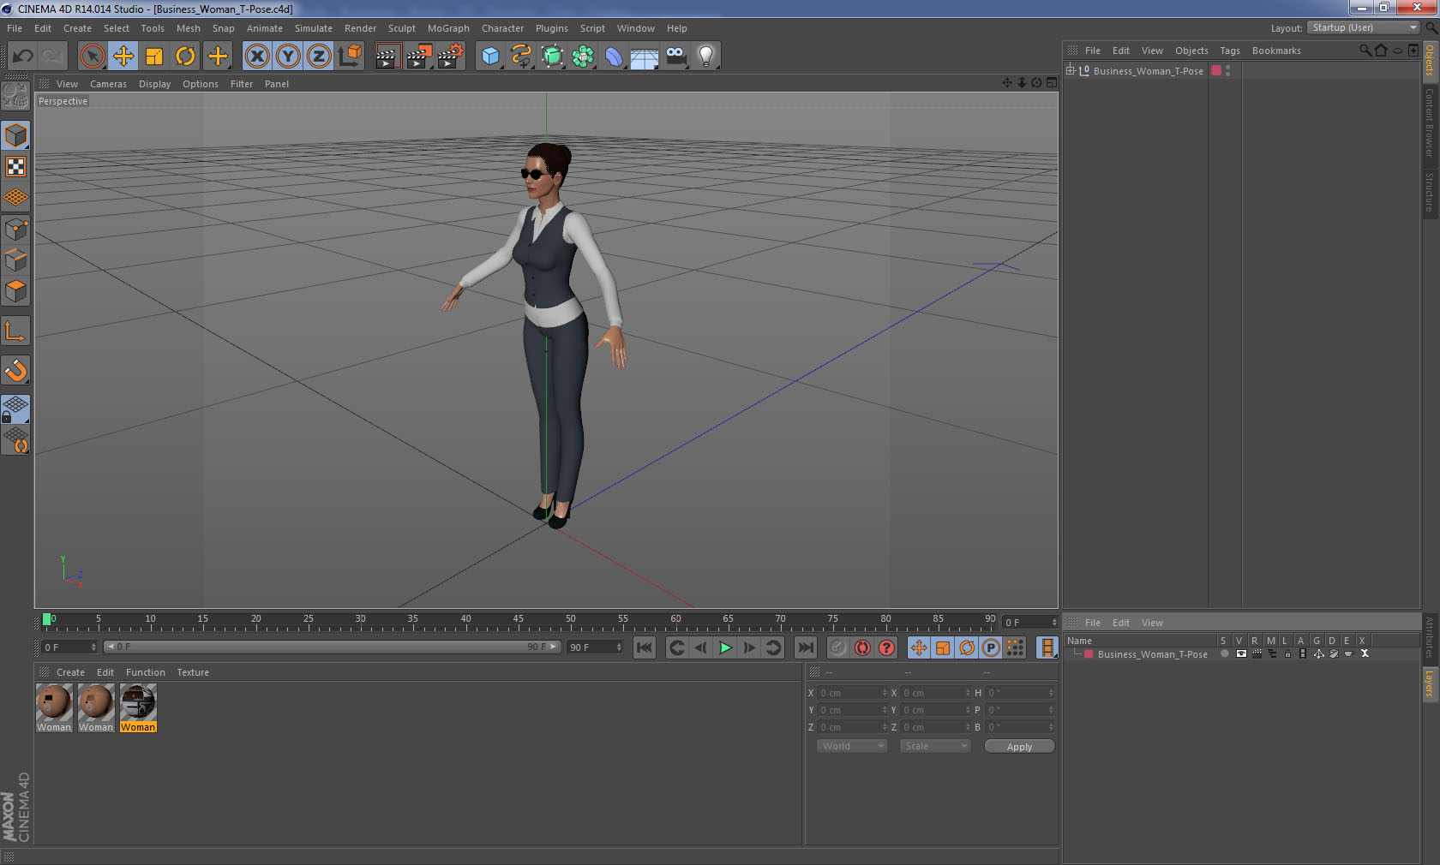This screenshot has width=1440, height=865.
Task: Open the MoGraph menu
Action: [x=448, y=28]
